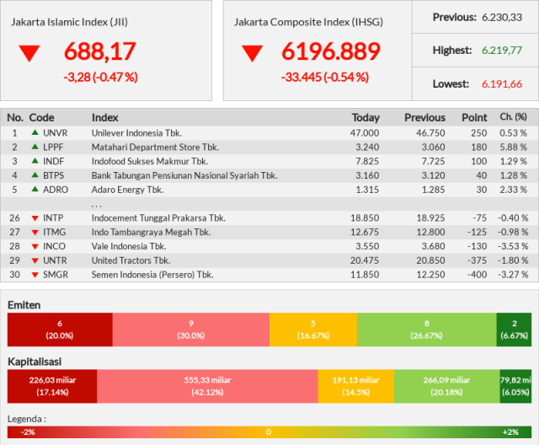The height and width of the screenshot is (445, 539).
Task: Select the Kapitalisasi segment 266,09 miliar
Action: pyautogui.click(x=447, y=386)
